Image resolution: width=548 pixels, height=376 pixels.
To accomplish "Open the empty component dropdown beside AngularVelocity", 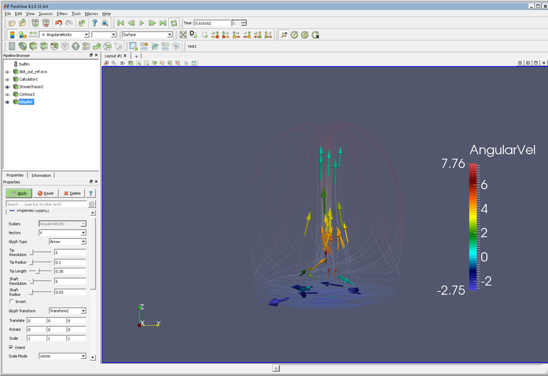I will (x=104, y=35).
